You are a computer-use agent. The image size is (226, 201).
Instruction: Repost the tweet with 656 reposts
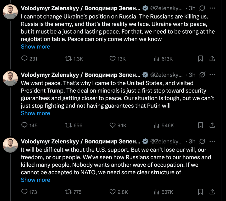[68, 125]
